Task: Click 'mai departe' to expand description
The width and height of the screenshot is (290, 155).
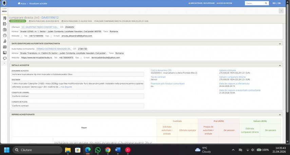Action: [66, 87]
